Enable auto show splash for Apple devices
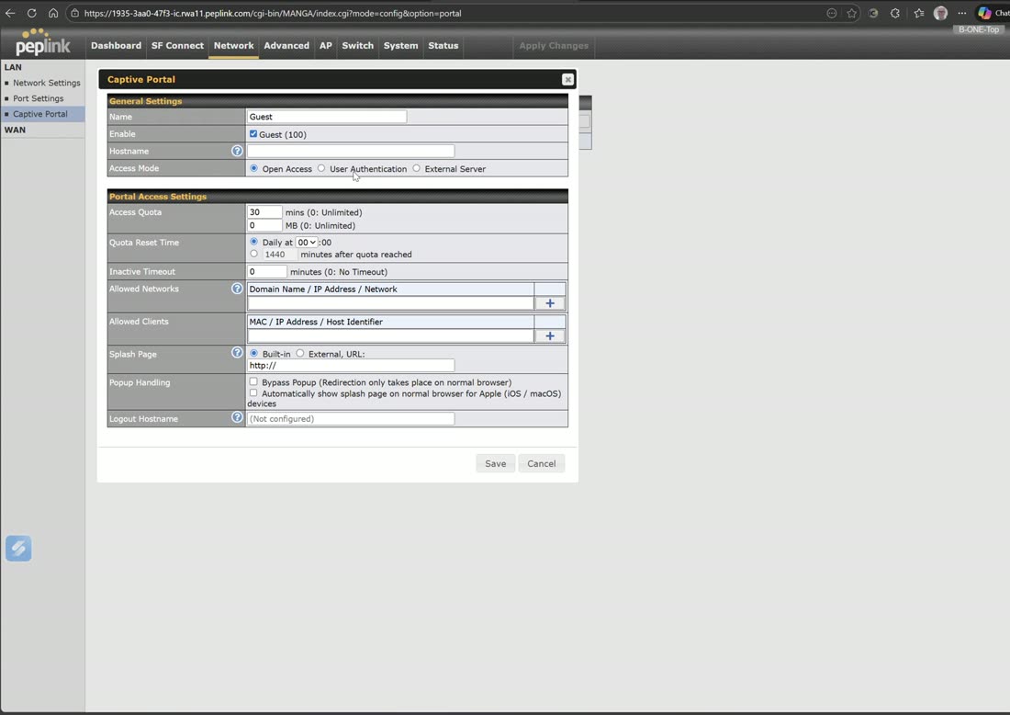 253,392
